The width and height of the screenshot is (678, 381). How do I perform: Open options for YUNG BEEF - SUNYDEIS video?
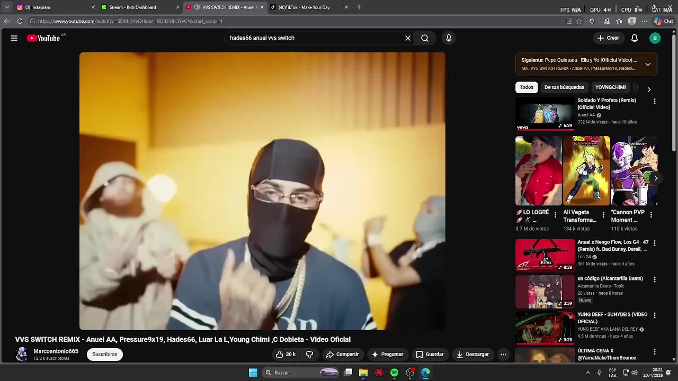tap(655, 315)
